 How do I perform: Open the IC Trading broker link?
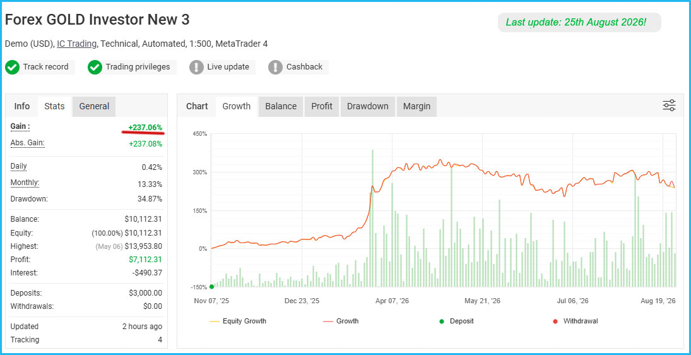pos(77,44)
